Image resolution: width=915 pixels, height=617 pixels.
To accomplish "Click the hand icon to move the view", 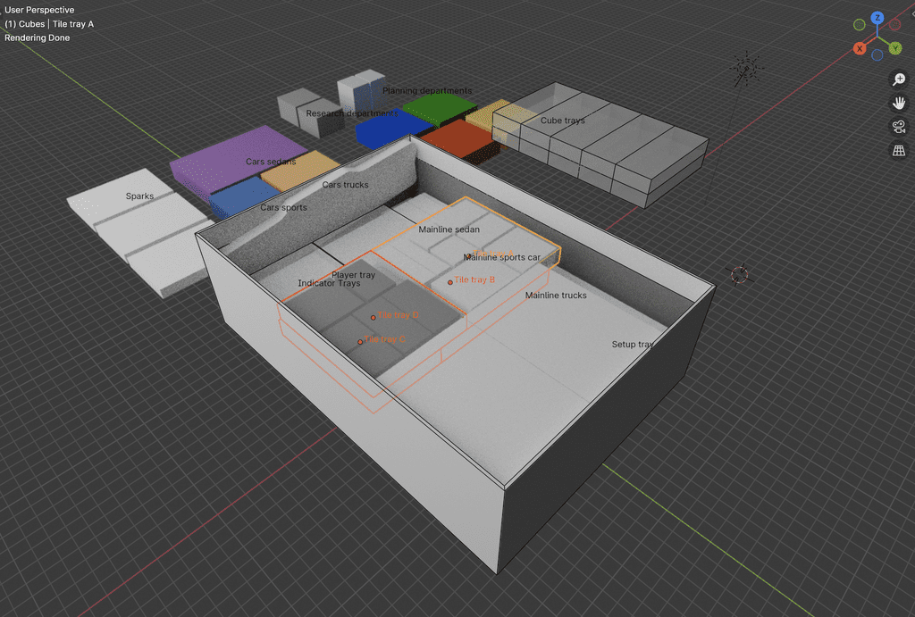I will coord(899,103).
